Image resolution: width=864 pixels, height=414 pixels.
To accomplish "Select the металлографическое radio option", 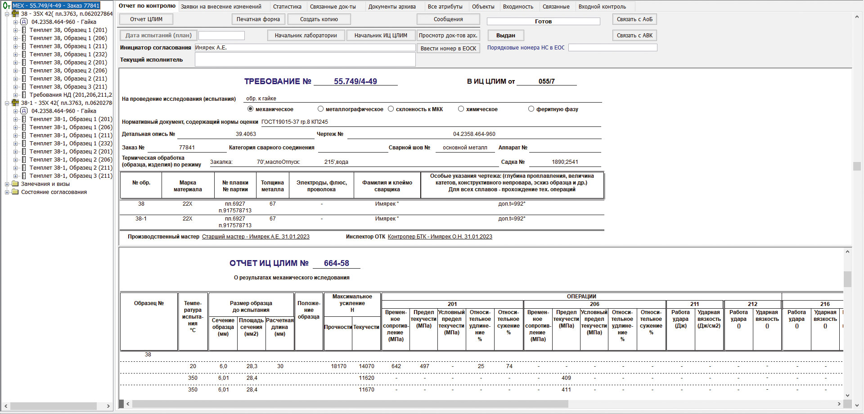I will [x=320, y=109].
